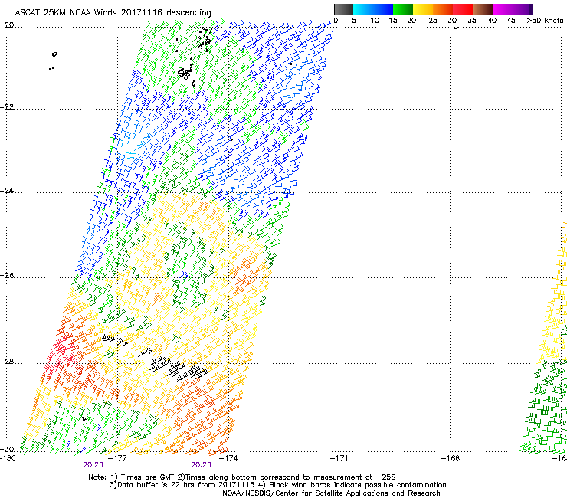Click the note line 'Times are GMT'

point(146,477)
